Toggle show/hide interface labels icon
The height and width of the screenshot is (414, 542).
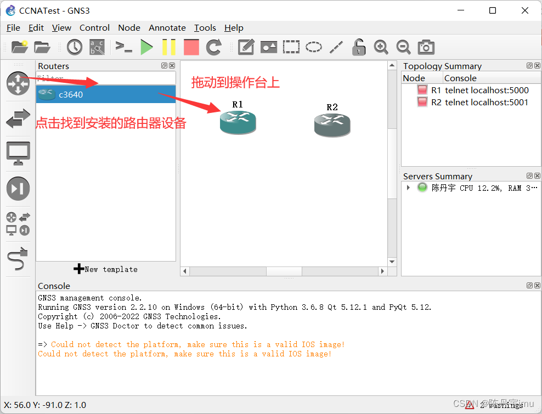pos(97,47)
